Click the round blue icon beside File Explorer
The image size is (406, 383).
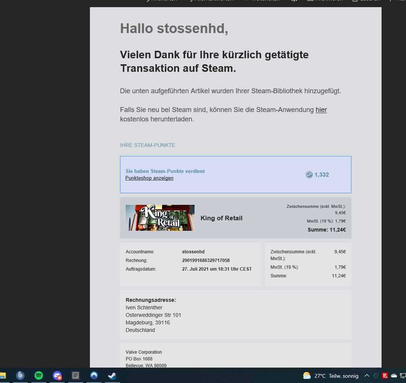point(20,375)
